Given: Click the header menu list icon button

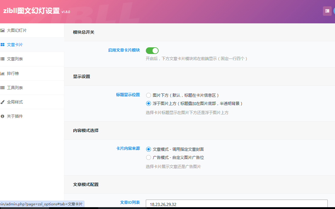Looking at the screenshot, I should tap(327, 11).
